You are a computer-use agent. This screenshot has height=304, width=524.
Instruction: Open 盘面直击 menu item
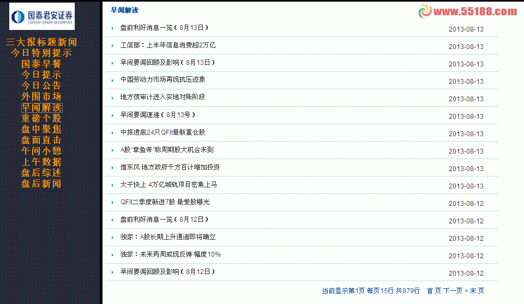click(41, 140)
